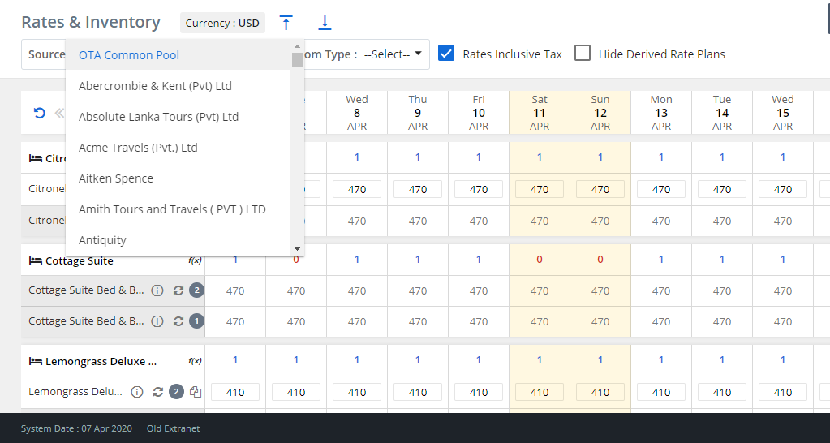Click the Old Extranet link
830x443 pixels.
tap(173, 428)
